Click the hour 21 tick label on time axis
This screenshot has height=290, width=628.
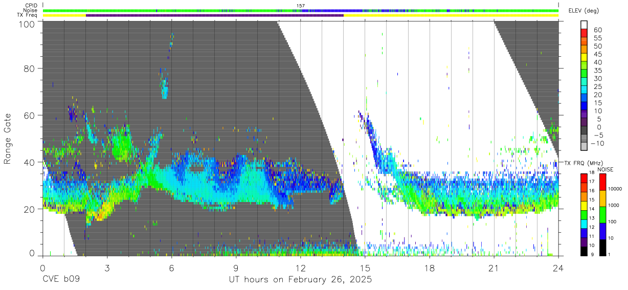(494, 268)
